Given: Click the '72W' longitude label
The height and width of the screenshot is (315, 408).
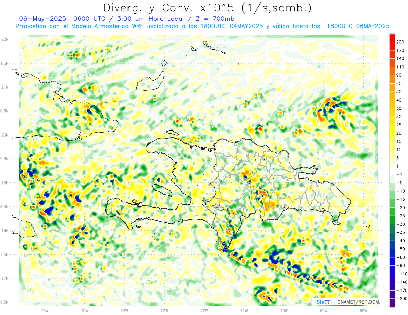Looking at the screenshot, I should point(204,310).
